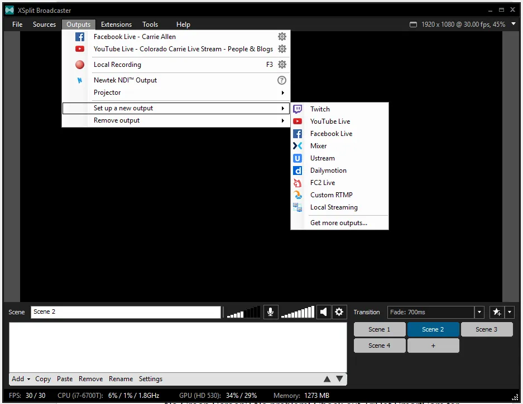Click the Twitch icon in submenu
523x404 pixels.
tap(298, 109)
